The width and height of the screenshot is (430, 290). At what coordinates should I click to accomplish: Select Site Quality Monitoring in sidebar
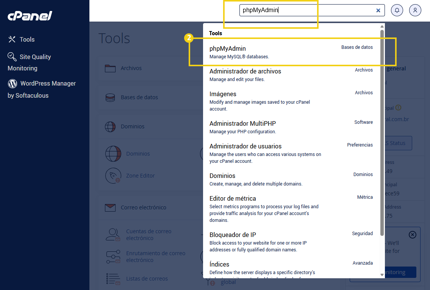point(35,57)
